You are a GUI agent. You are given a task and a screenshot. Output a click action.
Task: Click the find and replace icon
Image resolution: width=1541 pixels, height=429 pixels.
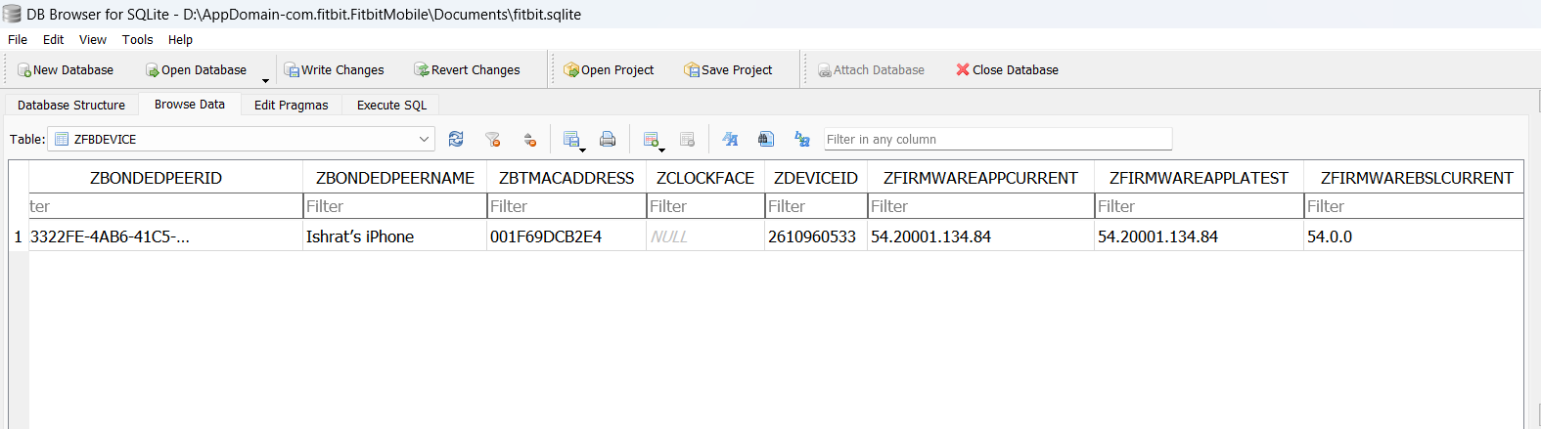pyautogui.click(x=802, y=139)
